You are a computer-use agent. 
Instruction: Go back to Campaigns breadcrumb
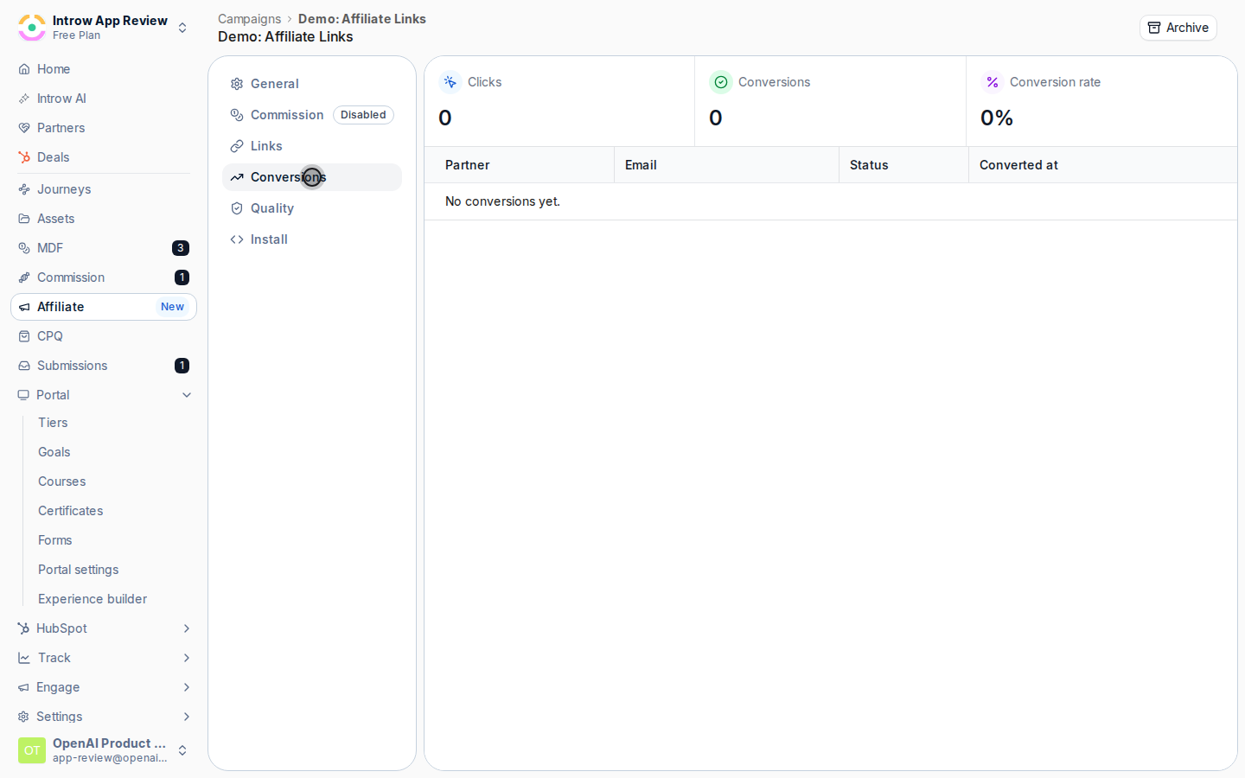(x=249, y=19)
